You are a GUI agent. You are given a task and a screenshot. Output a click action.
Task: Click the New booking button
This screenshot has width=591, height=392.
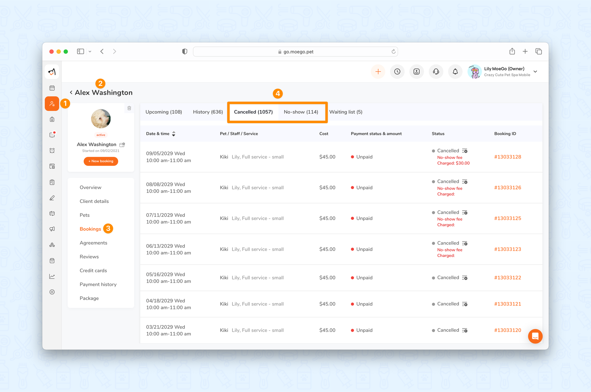[101, 161]
